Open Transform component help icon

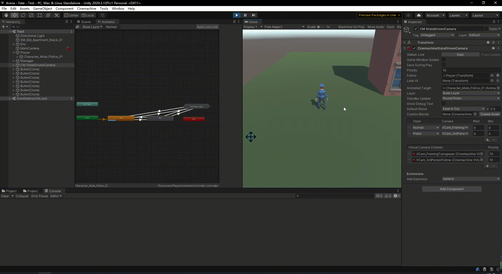pyautogui.click(x=488, y=42)
